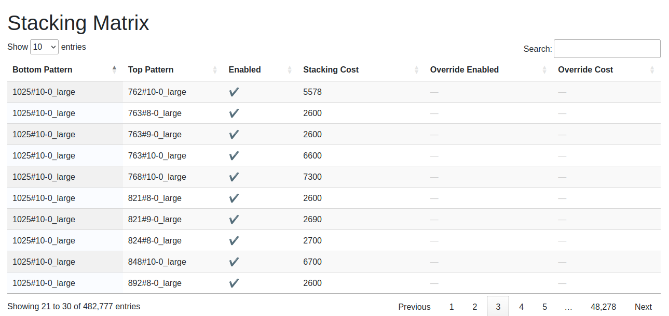Click Stacking Cost value 2700
669x316 pixels.
pyautogui.click(x=312, y=240)
